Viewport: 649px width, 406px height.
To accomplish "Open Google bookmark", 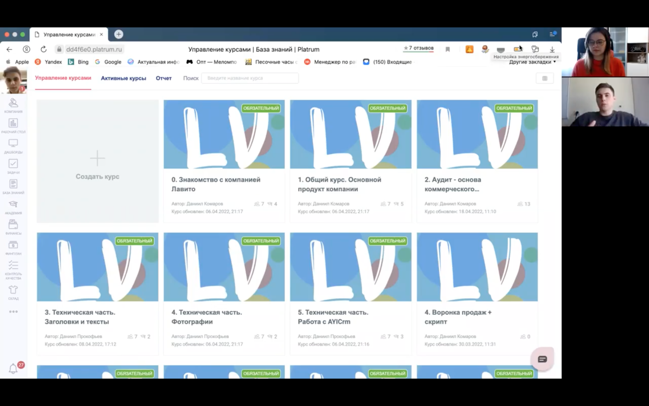I will pyautogui.click(x=108, y=62).
